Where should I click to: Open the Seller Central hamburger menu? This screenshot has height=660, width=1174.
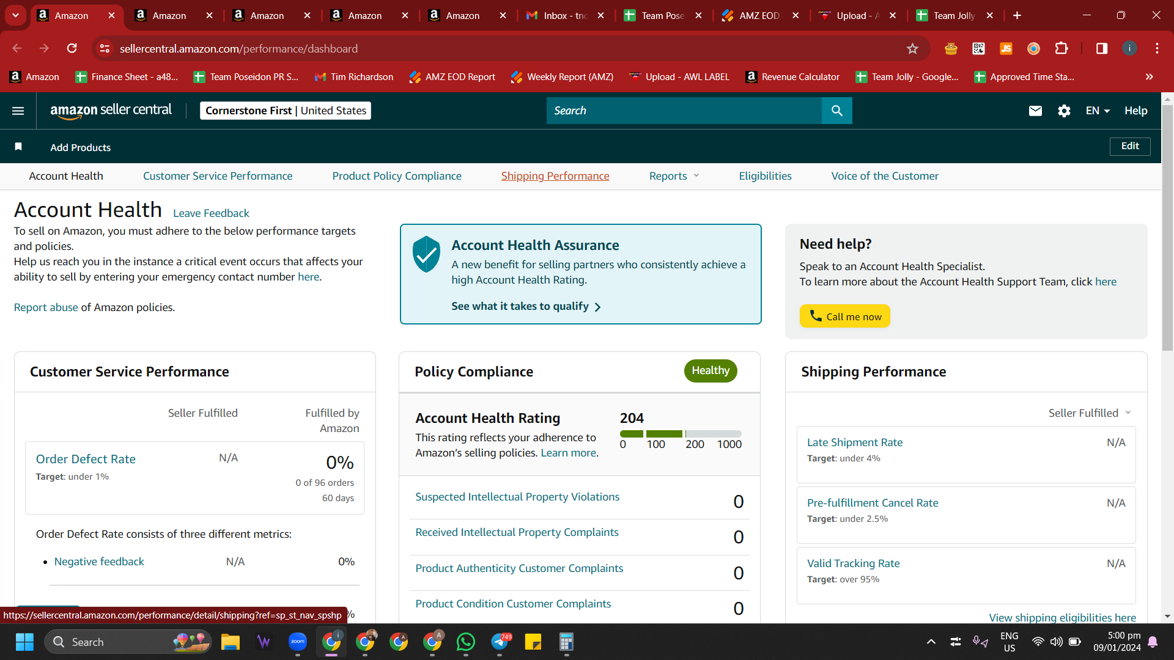[18, 111]
